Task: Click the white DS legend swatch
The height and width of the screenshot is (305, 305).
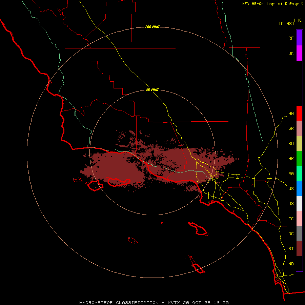Action: [299, 203]
